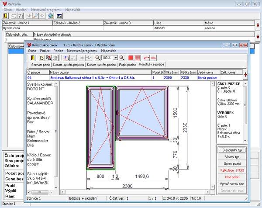Click the zoom in magnifier beside zoom box
This screenshot has width=262, height=208.
pyautogui.click(x=122, y=58)
